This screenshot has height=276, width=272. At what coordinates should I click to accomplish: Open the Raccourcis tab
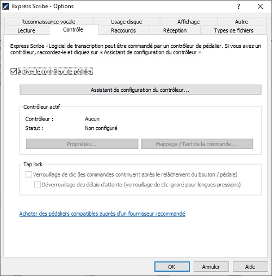123,30
